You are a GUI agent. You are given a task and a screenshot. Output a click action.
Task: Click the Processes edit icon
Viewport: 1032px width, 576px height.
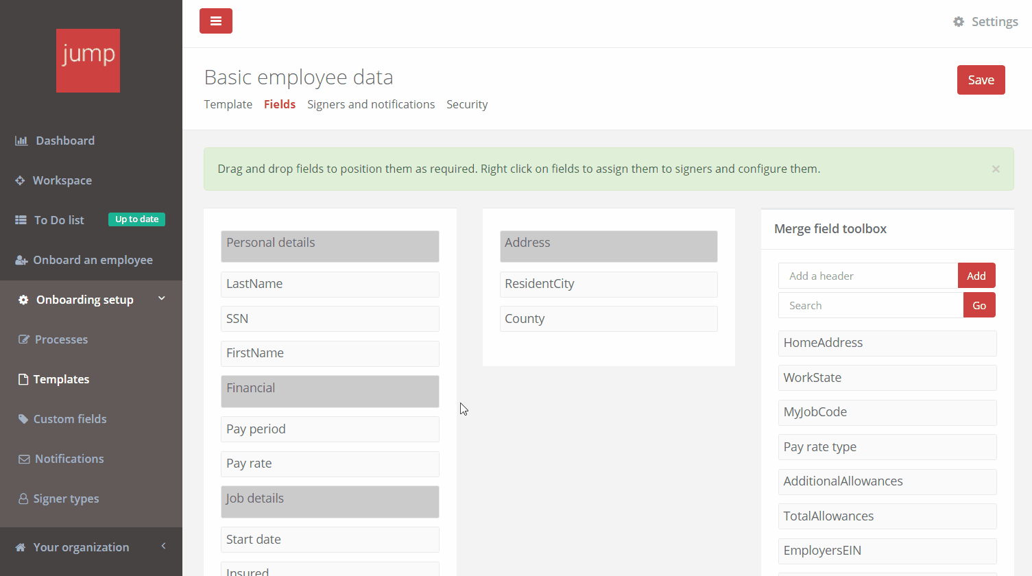pyautogui.click(x=24, y=339)
